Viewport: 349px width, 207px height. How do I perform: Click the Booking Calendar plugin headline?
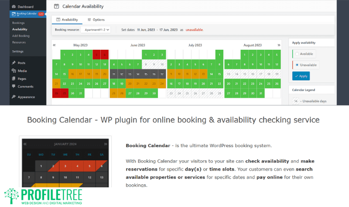[173, 120]
